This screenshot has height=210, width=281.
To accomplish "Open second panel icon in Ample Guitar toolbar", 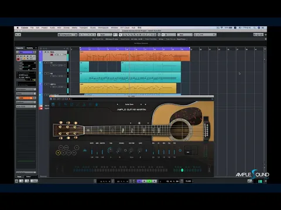I will (59, 104).
